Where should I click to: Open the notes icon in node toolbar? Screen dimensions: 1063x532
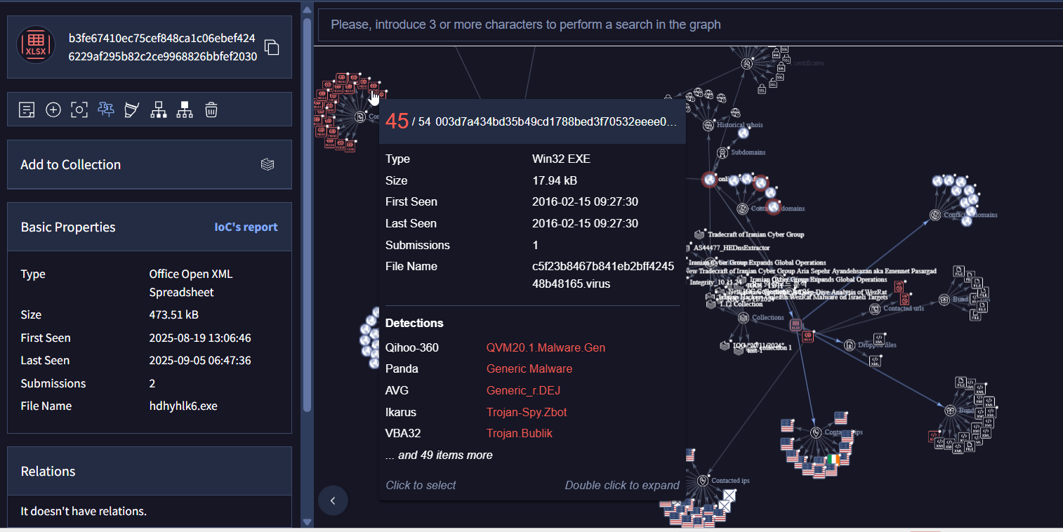point(27,109)
